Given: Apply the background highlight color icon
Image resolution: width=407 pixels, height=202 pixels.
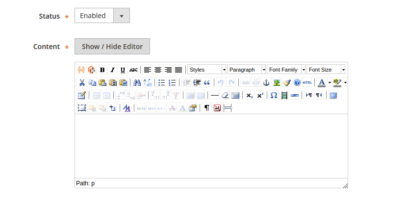Looking at the screenshot, I should [337, 82].
